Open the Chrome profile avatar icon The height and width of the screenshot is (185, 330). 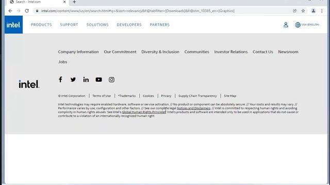tap(313, 11)
